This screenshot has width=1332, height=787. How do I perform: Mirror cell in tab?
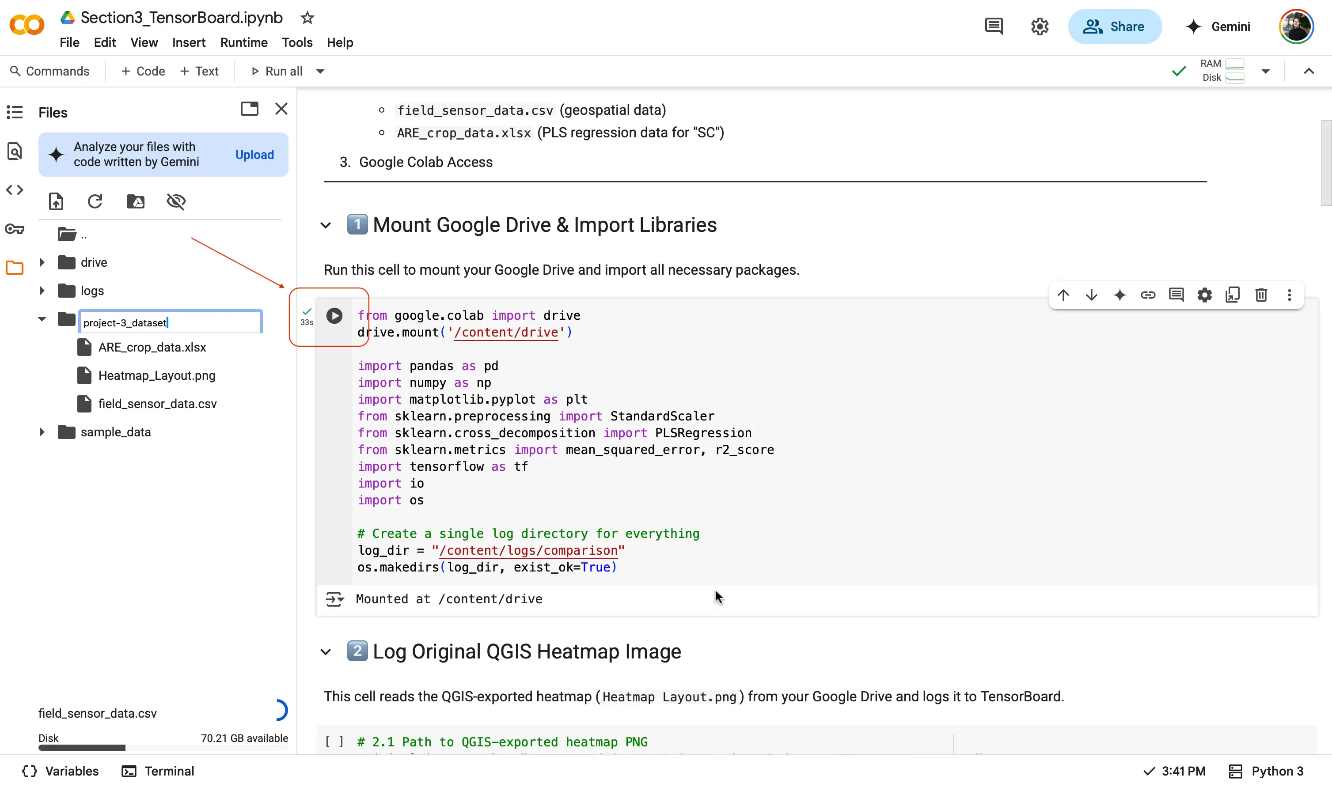click(1233, 295)
